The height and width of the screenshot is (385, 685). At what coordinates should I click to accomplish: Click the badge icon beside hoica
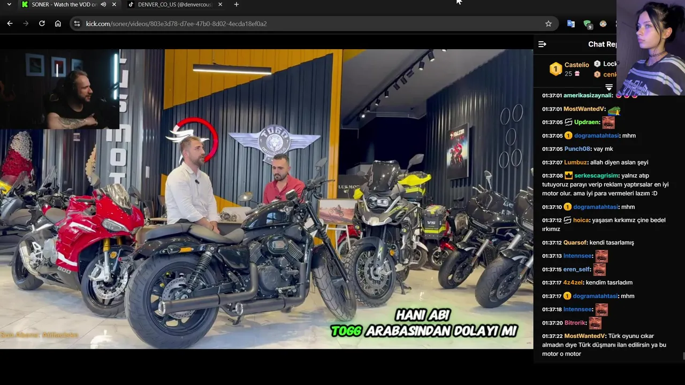[568, 220]
